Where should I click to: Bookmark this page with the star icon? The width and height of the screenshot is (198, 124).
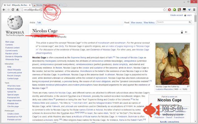click(164, 10)
